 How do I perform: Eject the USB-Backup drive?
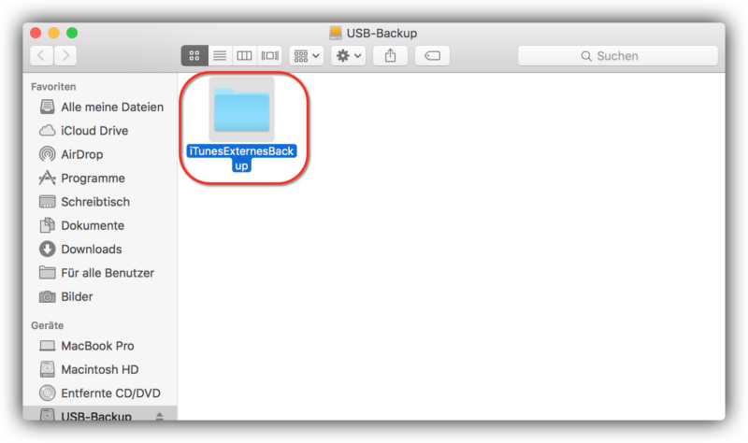point(160,416)
